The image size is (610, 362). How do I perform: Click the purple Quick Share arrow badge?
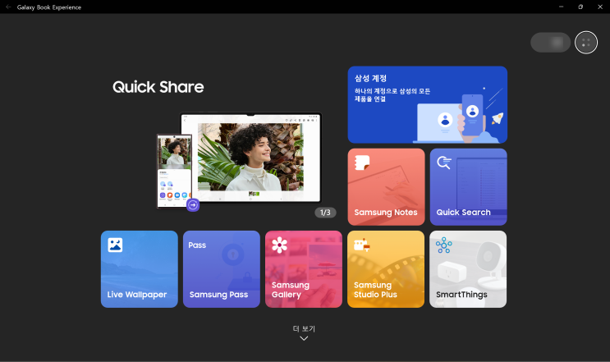(x=193, y=205)
